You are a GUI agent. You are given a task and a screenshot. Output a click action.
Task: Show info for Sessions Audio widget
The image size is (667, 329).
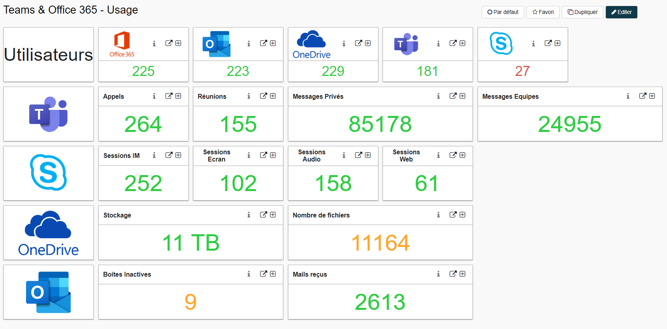344,155
